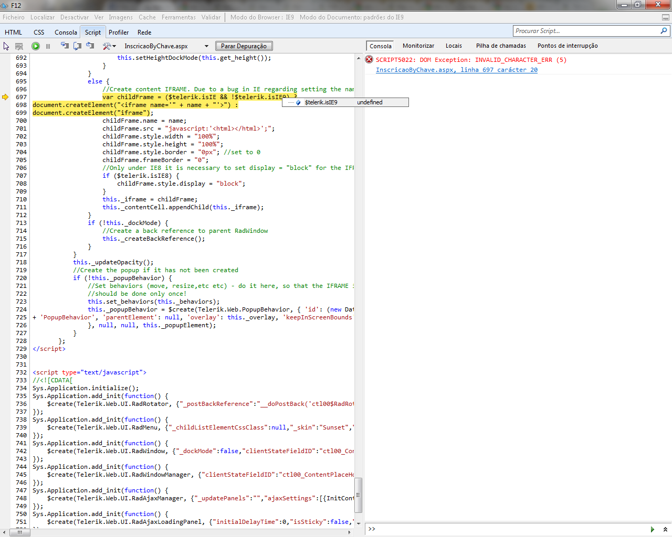Viewport: 672px width, 537px height.
Task: Click the Procurar Script search field
Action: coord(585,31)
